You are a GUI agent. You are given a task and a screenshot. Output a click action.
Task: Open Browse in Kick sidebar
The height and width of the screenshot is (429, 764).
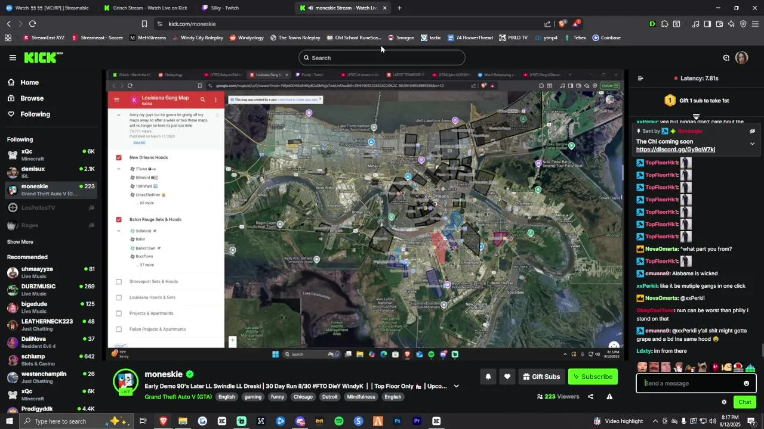coord(26,98)
